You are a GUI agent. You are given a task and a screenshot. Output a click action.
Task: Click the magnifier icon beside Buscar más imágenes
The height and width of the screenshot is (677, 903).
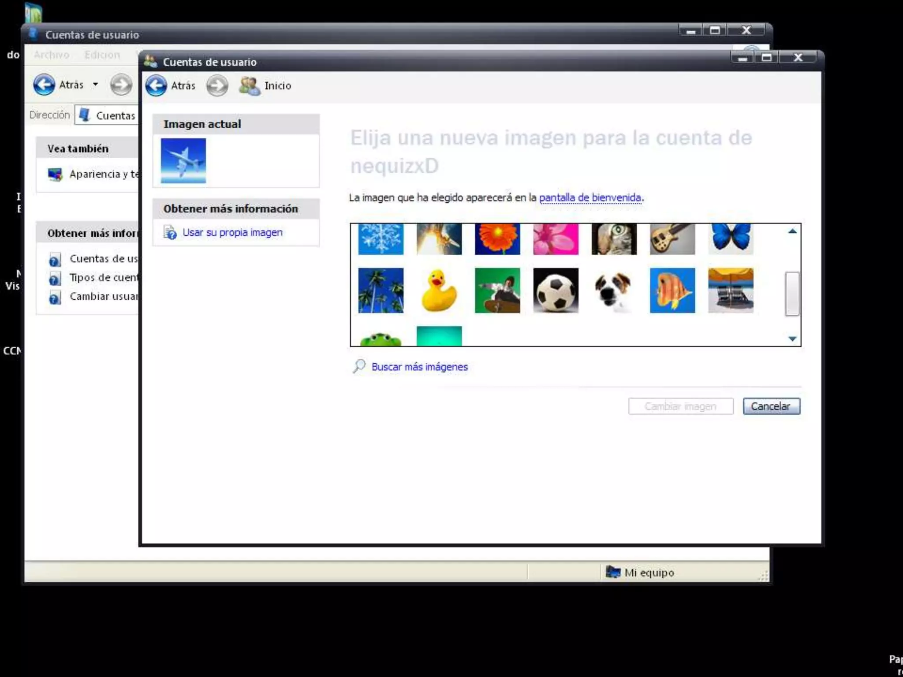pos(359,366)
